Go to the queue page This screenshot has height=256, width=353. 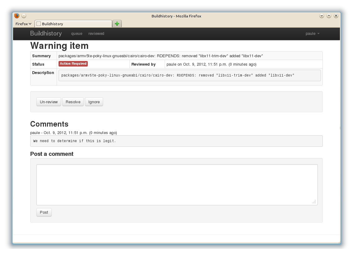pyautogui.click(x=77, y=34)
